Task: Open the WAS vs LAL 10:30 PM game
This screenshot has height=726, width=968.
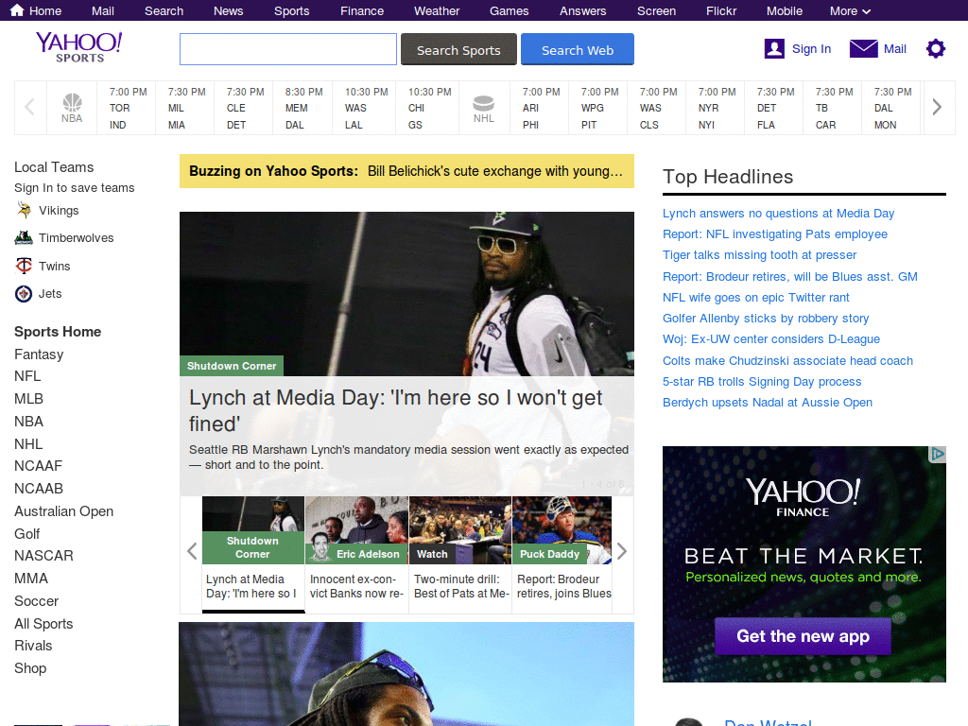Action: tap(366, 108)
